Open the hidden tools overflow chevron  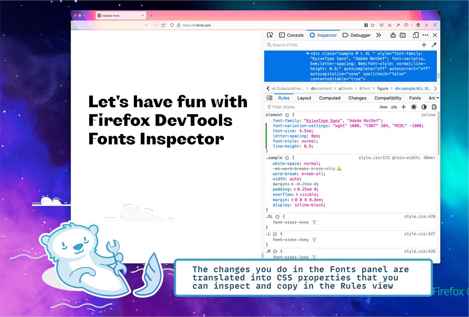pos(378,35)
